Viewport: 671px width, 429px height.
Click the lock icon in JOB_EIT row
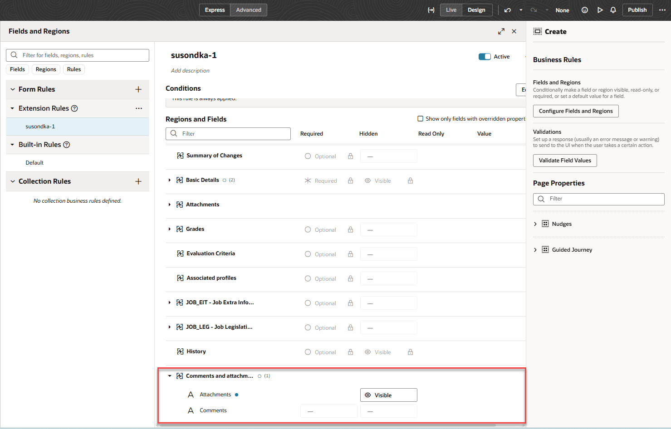click(x=350, y=303)
